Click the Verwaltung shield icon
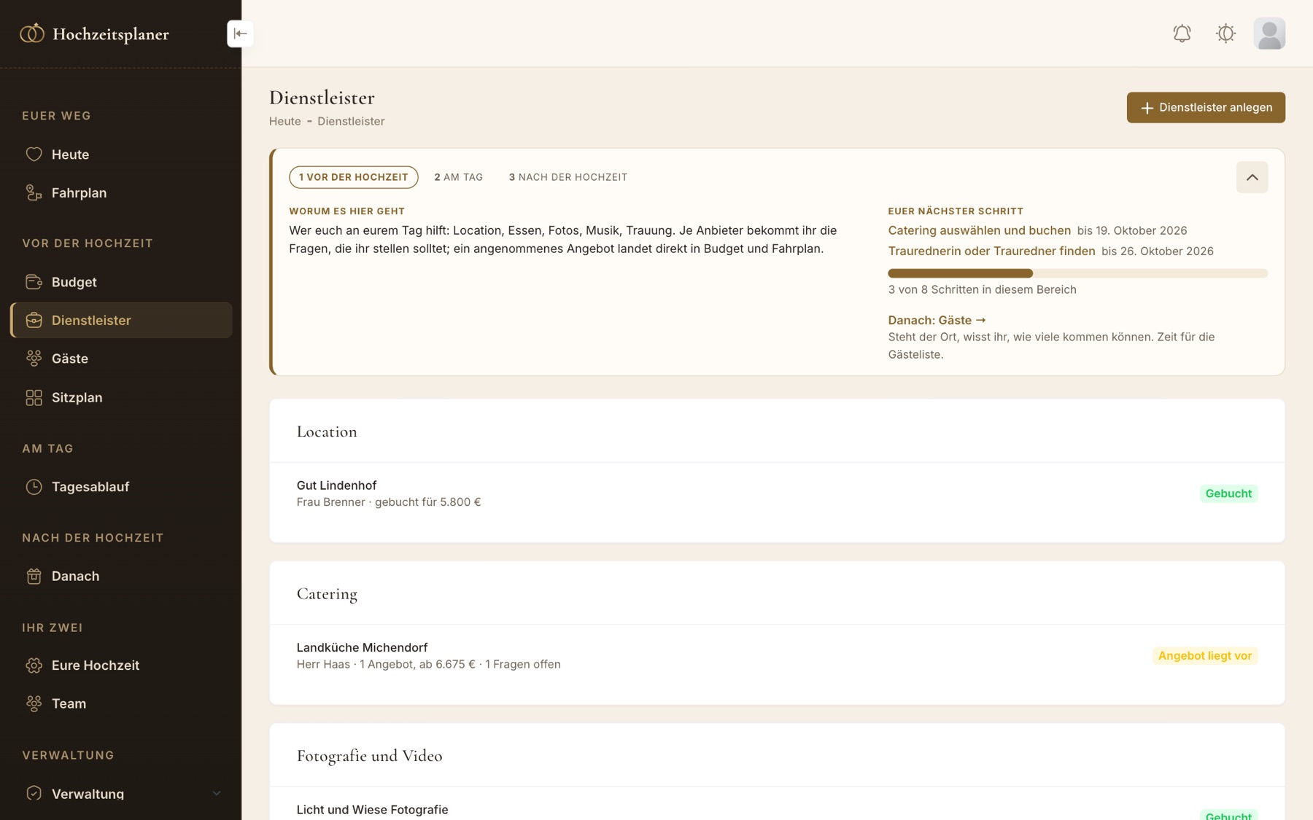This screenshot has height=820, width=1313. (34, 793)
